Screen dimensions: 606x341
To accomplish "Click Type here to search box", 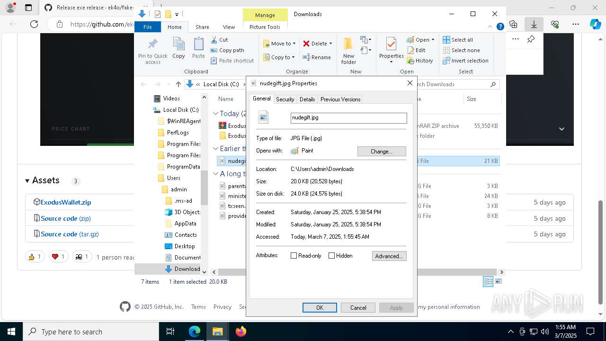I will [x=91, y=332].
